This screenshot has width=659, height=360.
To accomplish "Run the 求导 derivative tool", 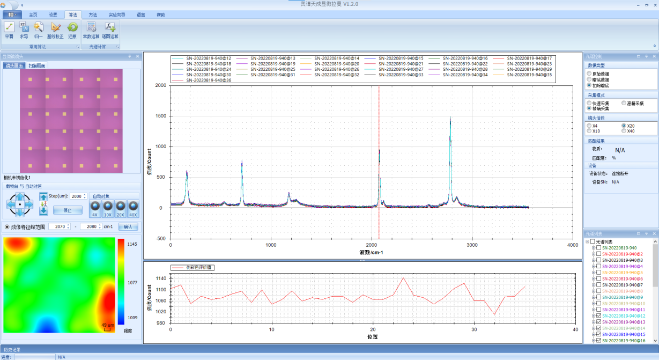I will click(24, 30).
